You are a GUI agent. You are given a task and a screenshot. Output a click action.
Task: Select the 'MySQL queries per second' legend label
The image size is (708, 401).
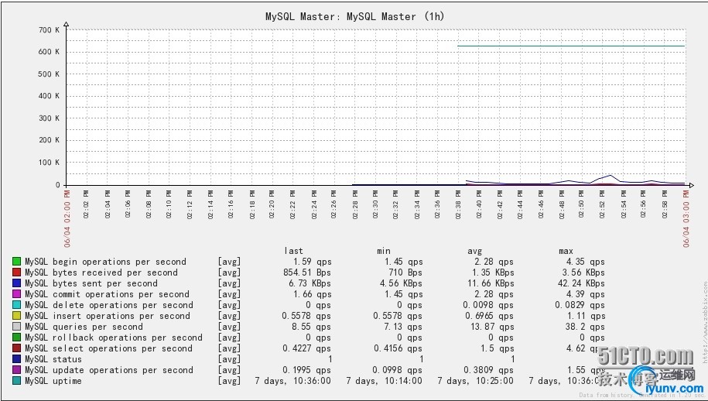[84, 327]
